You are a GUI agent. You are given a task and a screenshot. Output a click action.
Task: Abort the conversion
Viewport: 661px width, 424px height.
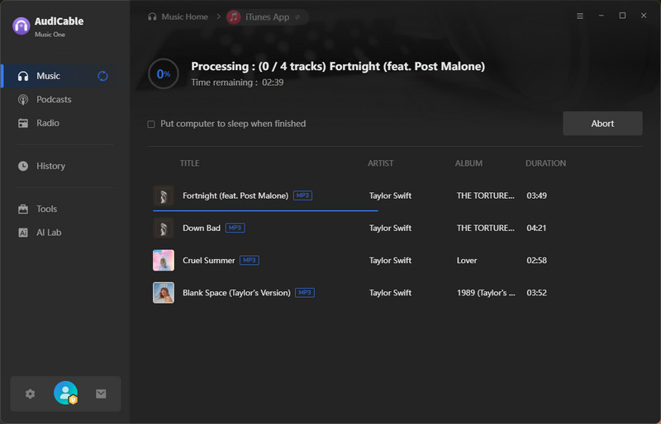[602, 124]
